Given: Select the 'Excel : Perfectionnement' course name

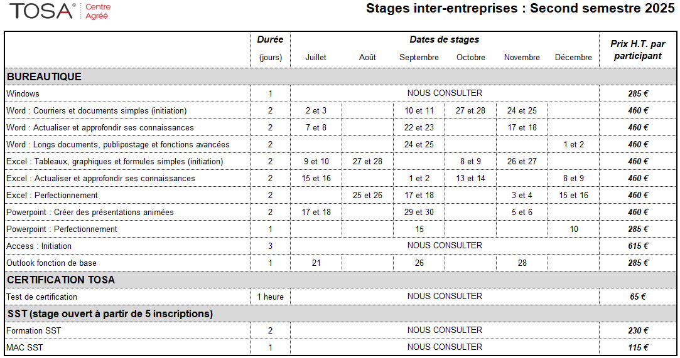Looking at the screenshot, I should tap(52, 195).
